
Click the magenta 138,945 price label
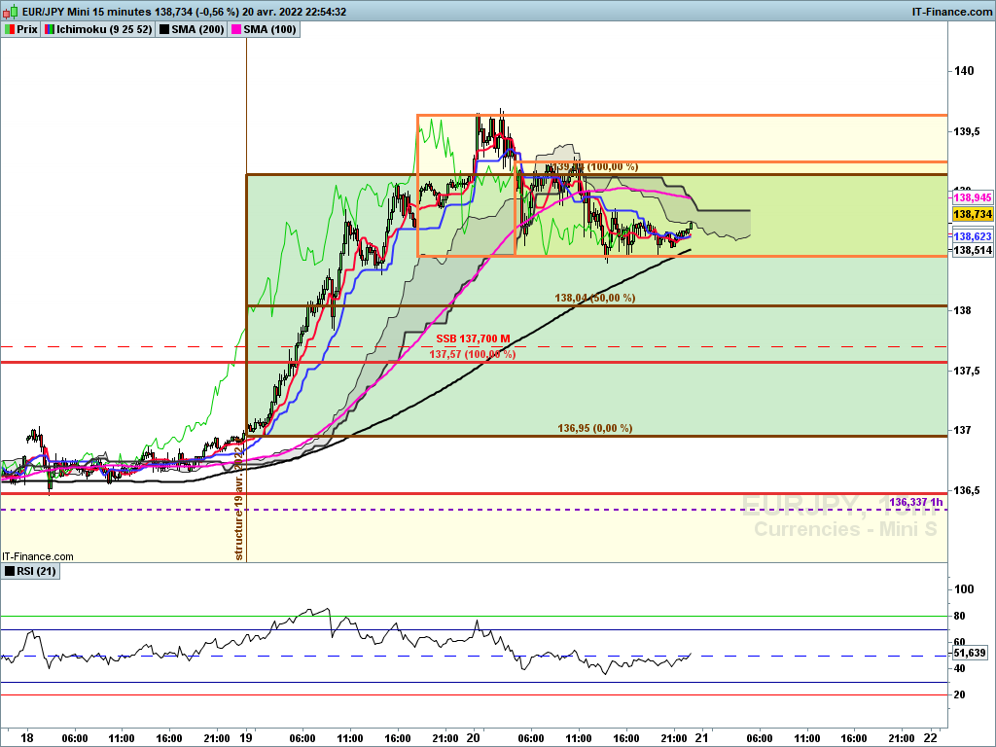[972, 197]
